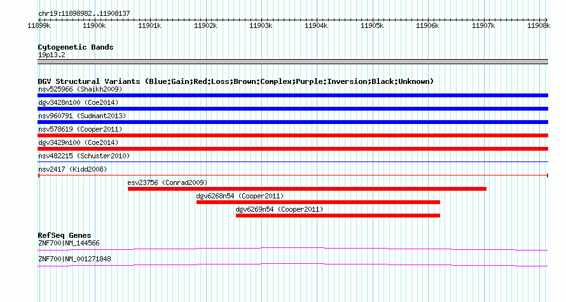
Task: Click the 11906k ruler tick label
Action: [x=427, y=25]
